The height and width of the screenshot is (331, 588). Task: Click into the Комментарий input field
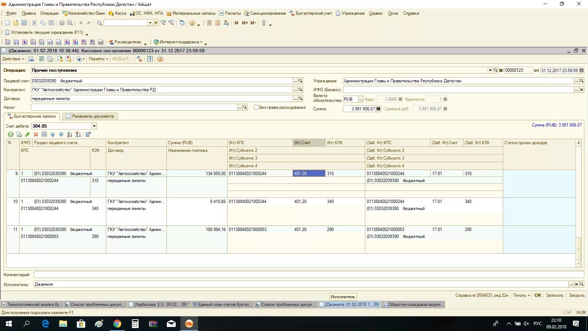pos(309,275)
